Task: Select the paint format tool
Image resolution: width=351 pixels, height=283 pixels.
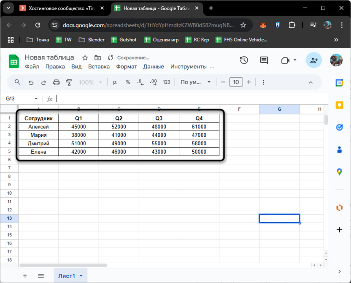Action: coord(69,82)
